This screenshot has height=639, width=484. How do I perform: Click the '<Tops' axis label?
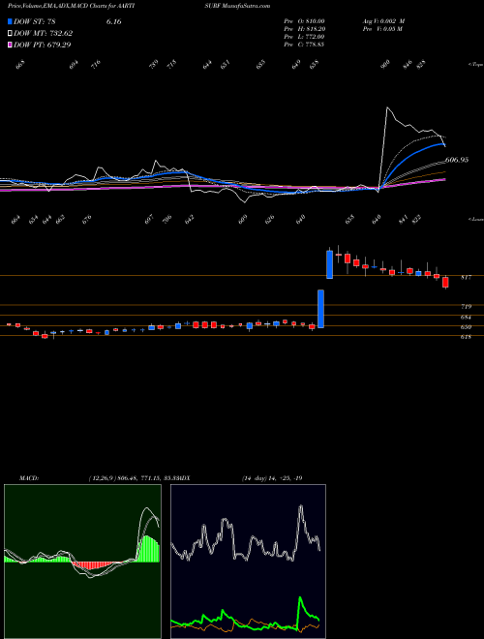(475, 65)
